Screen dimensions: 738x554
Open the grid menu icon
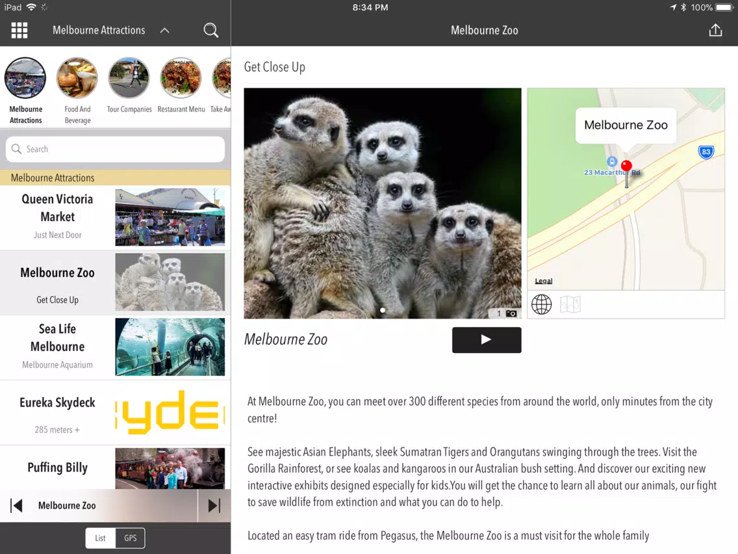pyautogui.click(x=19, y=30)
